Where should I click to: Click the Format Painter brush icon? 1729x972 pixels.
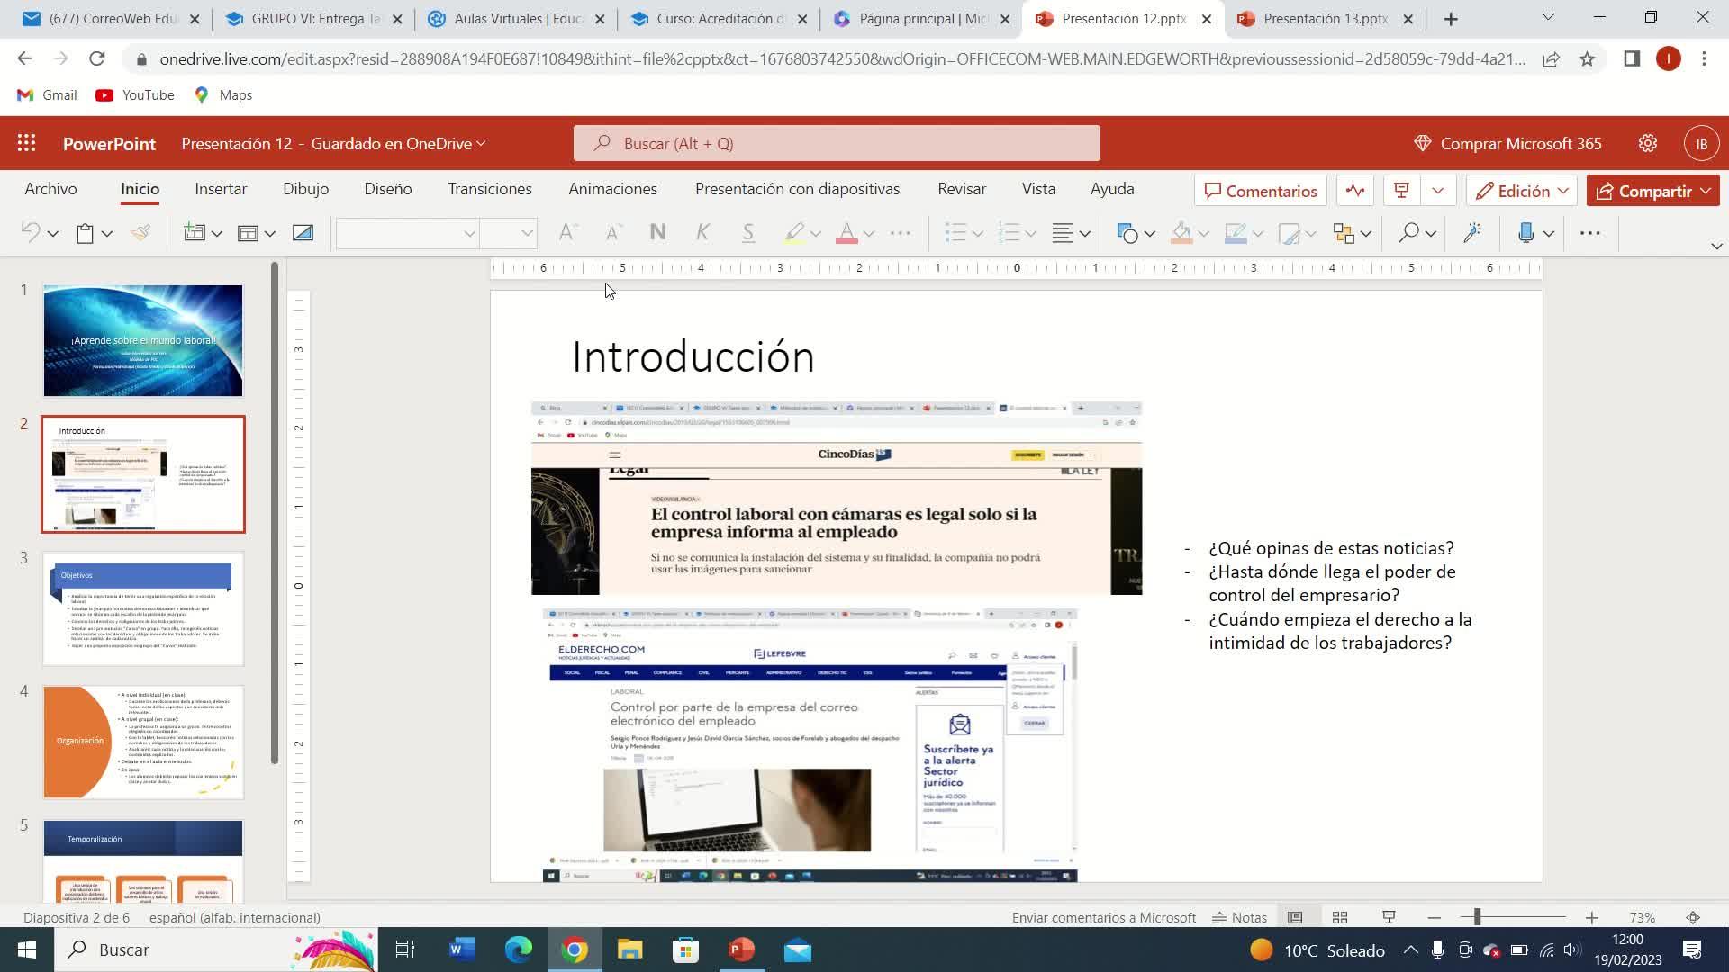[x=140, y=233]
